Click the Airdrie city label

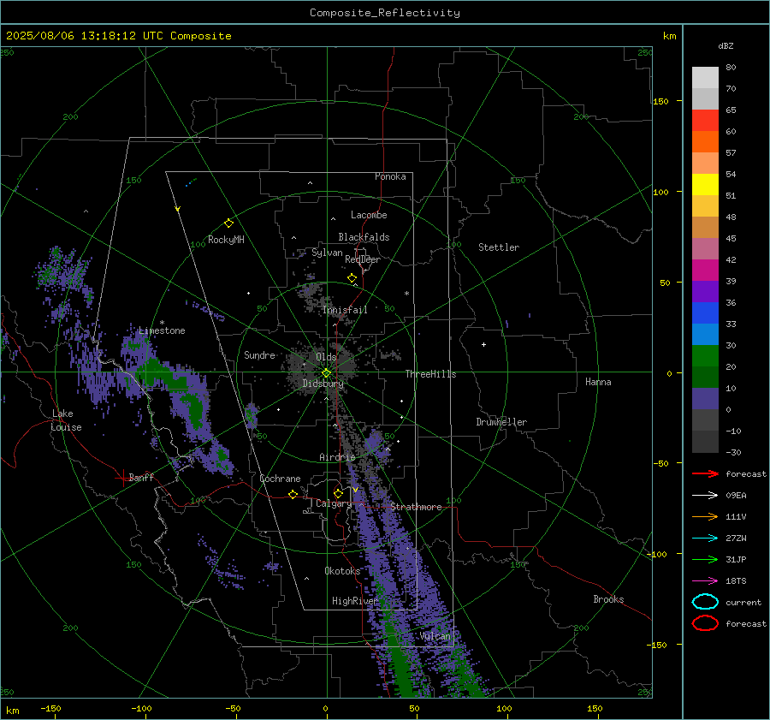coord(337,457)
